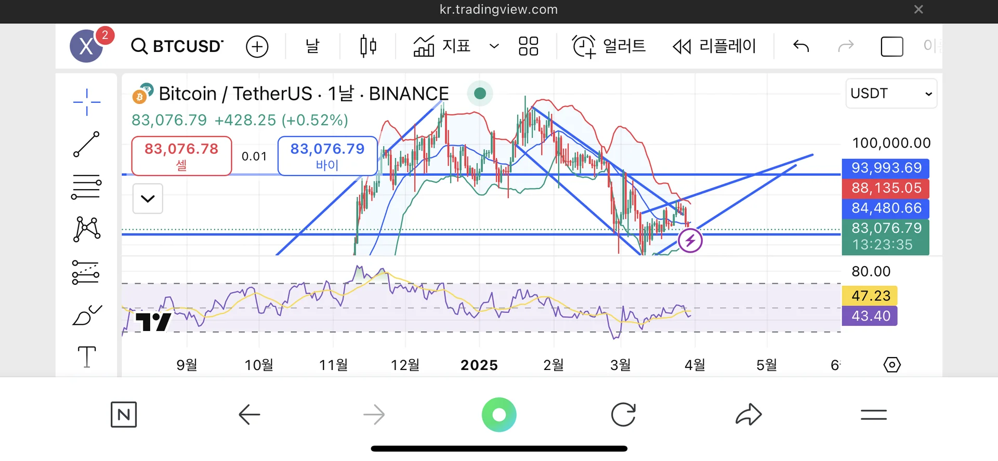
Task: Open BTCUSD symbol search
Action: (x=177, y=46)
